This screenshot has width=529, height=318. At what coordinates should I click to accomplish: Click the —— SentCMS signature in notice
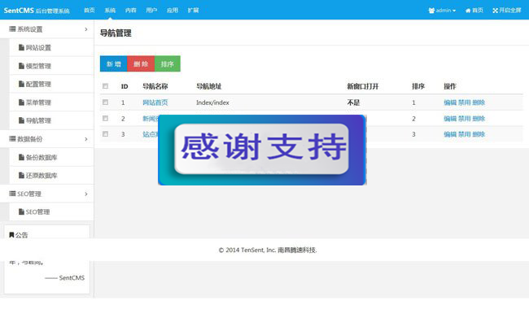(65, 278)
